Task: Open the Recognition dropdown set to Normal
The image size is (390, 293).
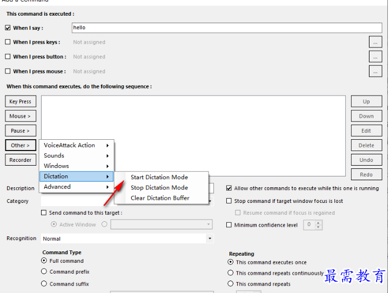Action: coord(127,239)
